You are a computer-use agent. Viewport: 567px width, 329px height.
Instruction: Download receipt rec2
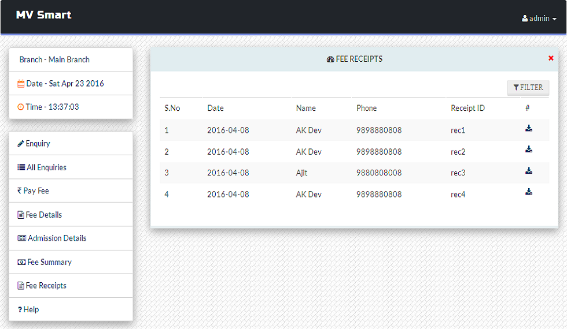tap(529, 149)
